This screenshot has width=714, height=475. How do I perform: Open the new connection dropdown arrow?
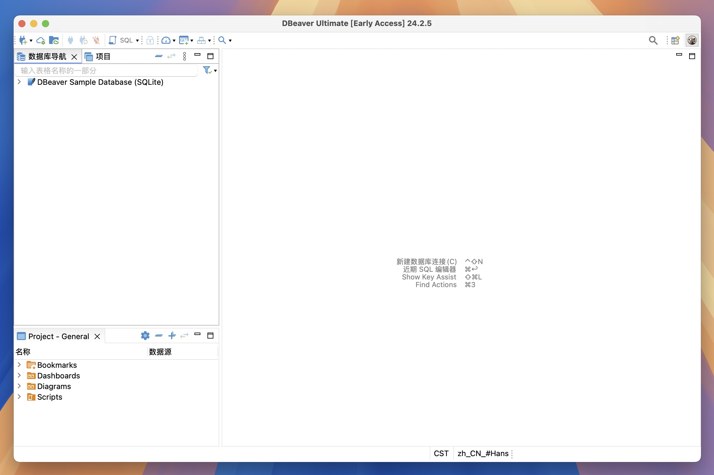point(31,40)
